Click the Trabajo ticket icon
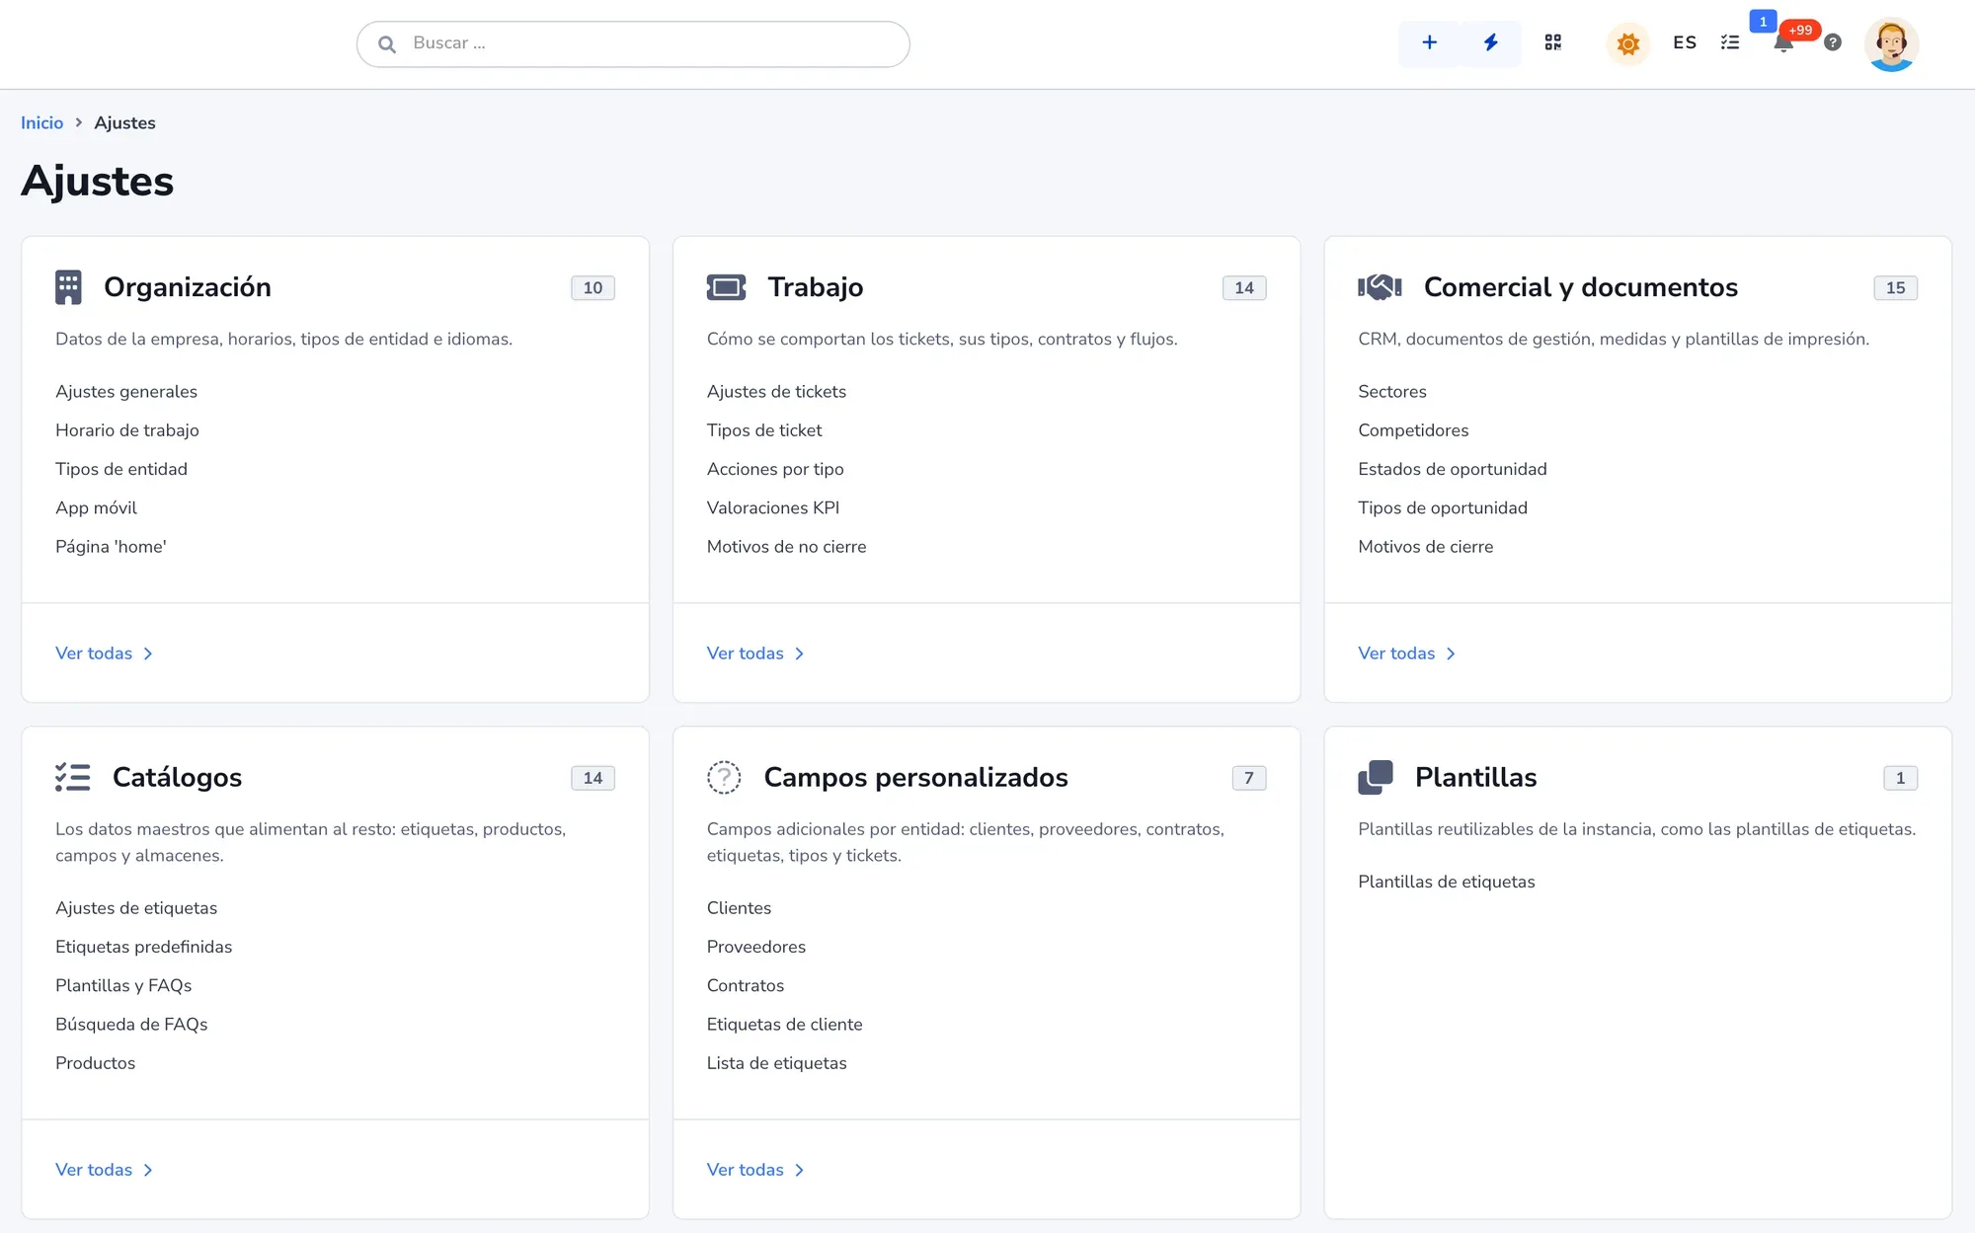Screen dimensions: 1975x1233 click(726, 287)
